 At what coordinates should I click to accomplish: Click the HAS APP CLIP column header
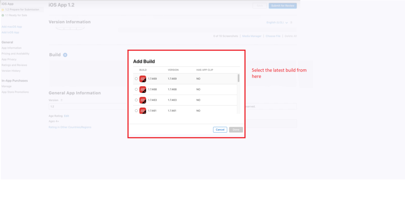204,70
